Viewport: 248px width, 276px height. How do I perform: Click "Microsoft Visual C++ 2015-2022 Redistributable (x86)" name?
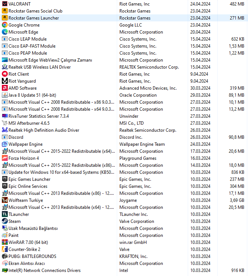point(62,165)
